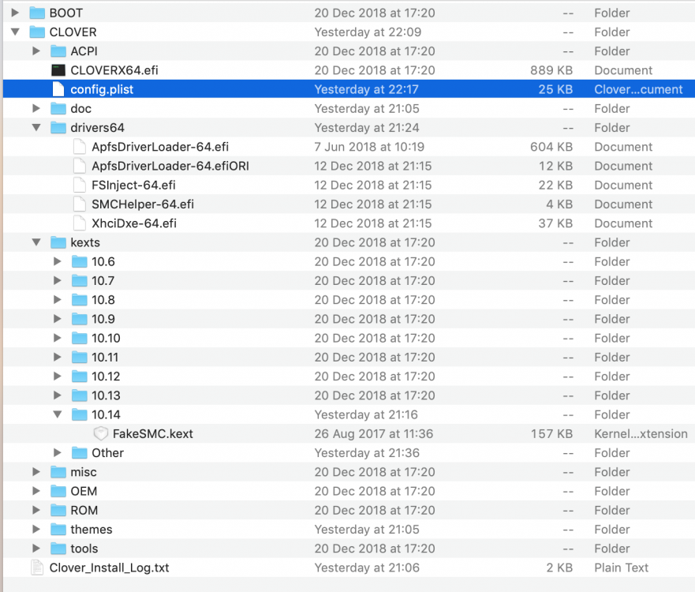Click the ROM folder icon
Viewport: 695px width, 592px height.
[58, 510]
